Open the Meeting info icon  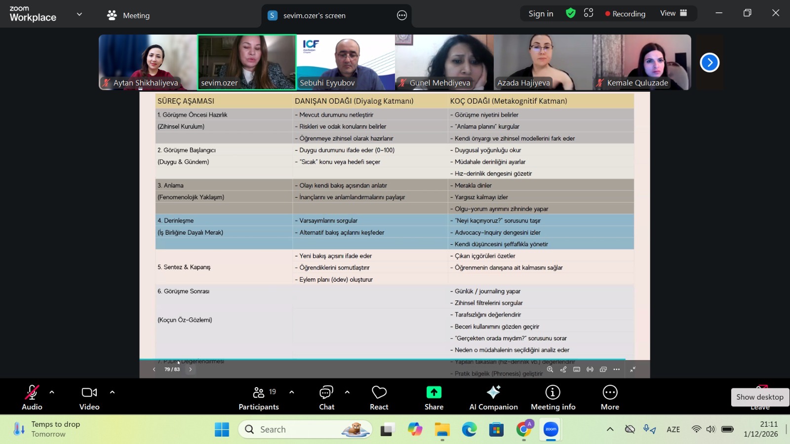pyautogui.click(x=553, y=397)
